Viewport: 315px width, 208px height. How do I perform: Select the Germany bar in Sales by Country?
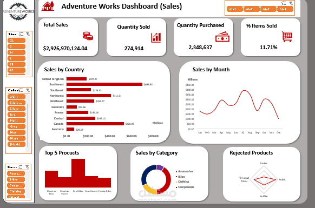tap(72, 107)
